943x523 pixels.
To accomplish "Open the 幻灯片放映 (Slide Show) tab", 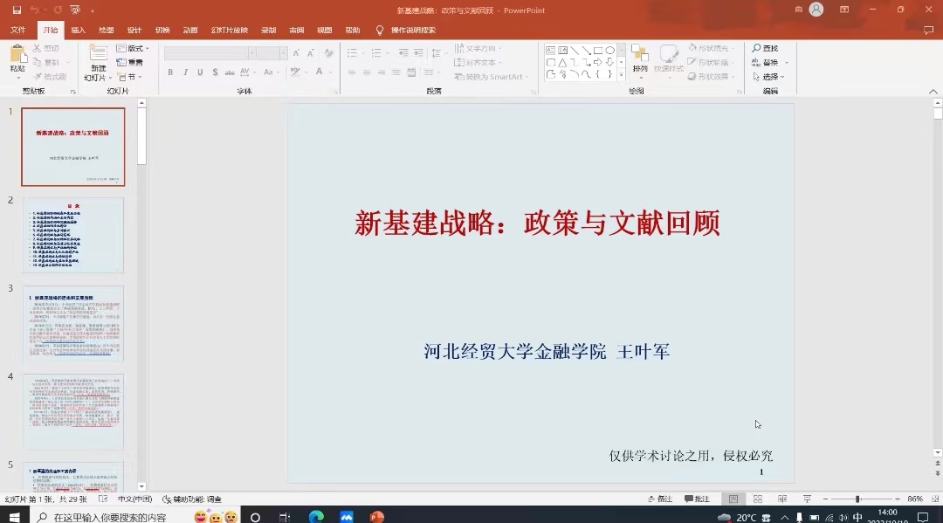I will point(229,30).
